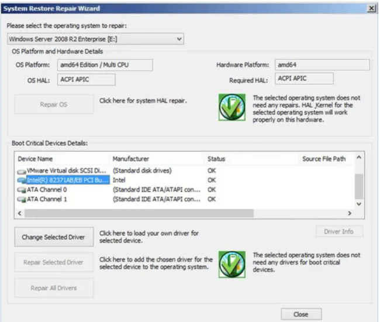380x322 pixels.
Task: Click the OS Platform text field
Action: [x=105, y=65]
